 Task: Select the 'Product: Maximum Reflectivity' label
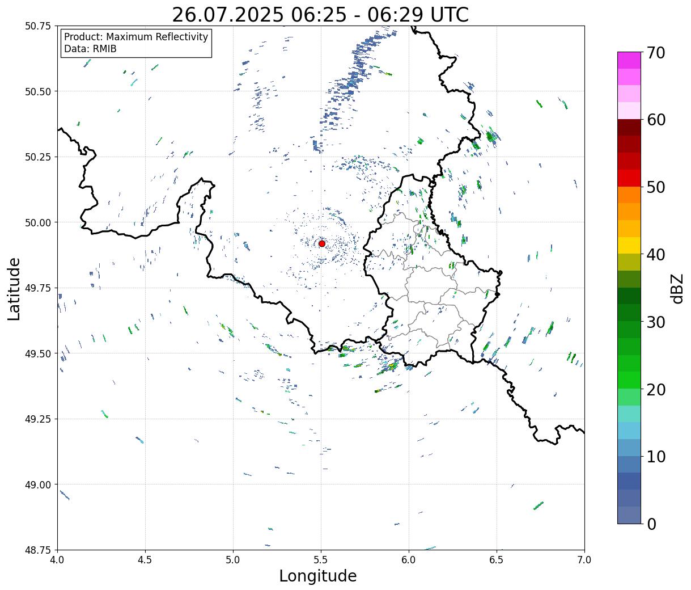coord(136,37)
